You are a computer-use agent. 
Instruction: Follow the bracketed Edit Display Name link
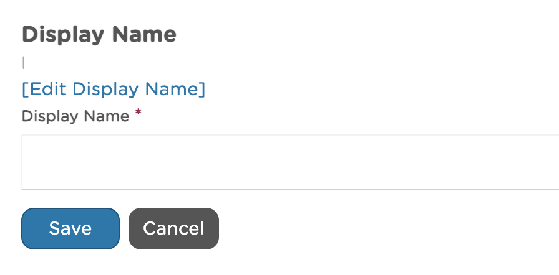pos(114,89)
